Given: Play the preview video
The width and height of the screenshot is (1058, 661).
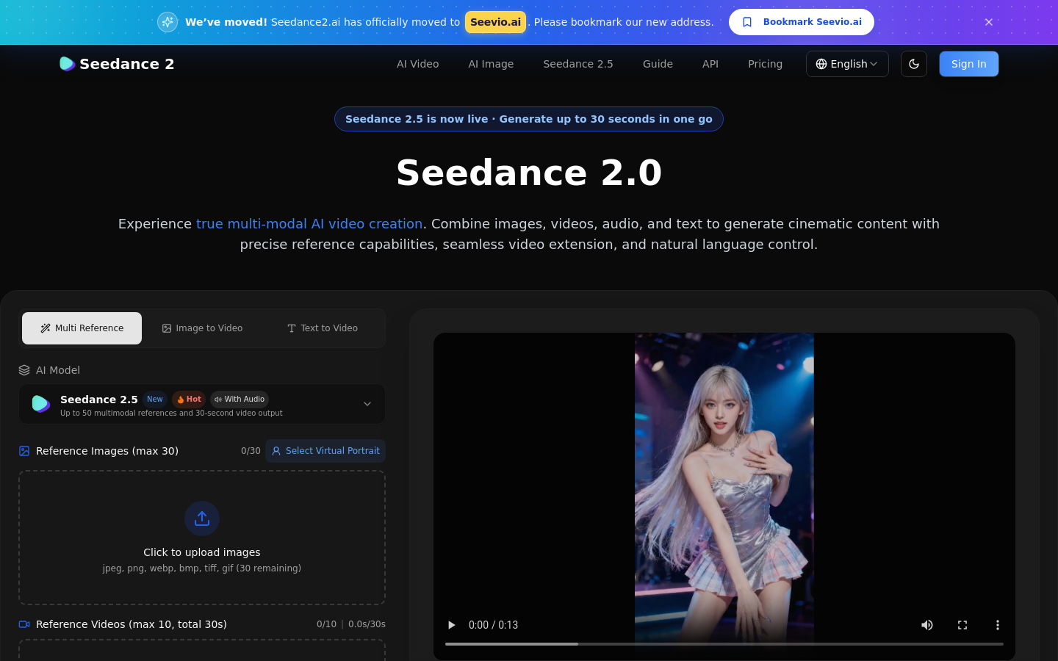Looking at the screenshot, I should (x=451, y=625).
